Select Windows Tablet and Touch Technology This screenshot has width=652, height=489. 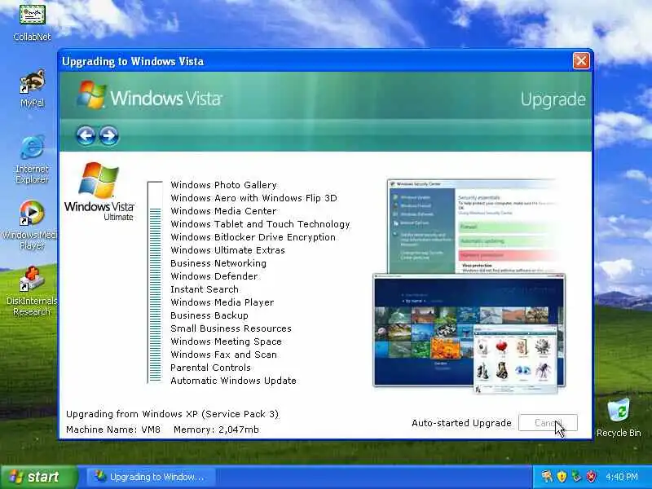260,224
